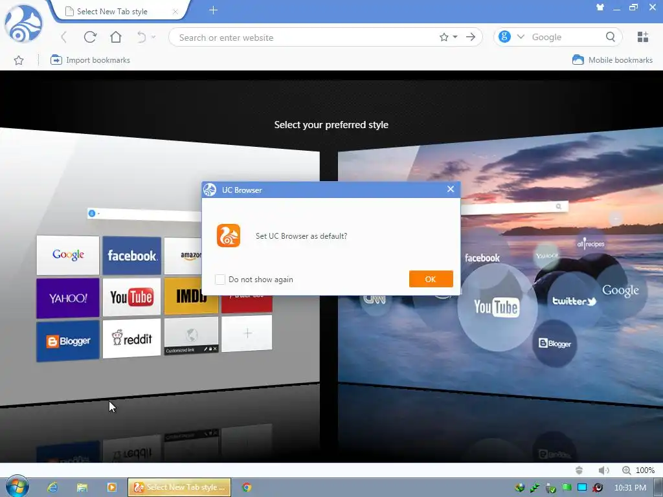Click the YouTube bubble in seascape preview
The image size is (663, 497).
pos(497,307)
